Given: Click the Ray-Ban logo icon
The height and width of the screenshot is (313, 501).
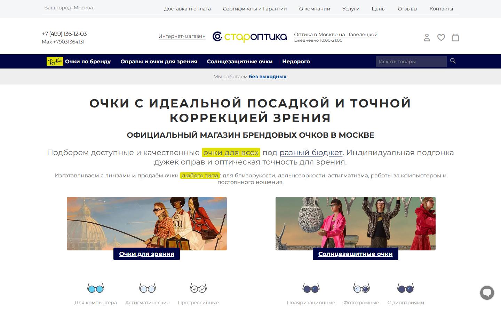Looking at the screenshot, I should pyautogui.click(x=55, y=62).
